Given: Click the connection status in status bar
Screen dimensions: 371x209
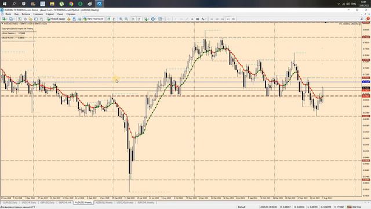Looking at the screenshot, I should [354, 207].
